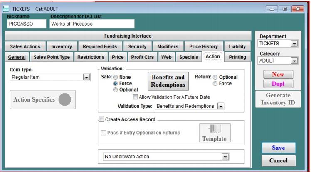Click the Generate Inventory ID button
This screenshot has width=311, height=172.
tap(278, 99)
